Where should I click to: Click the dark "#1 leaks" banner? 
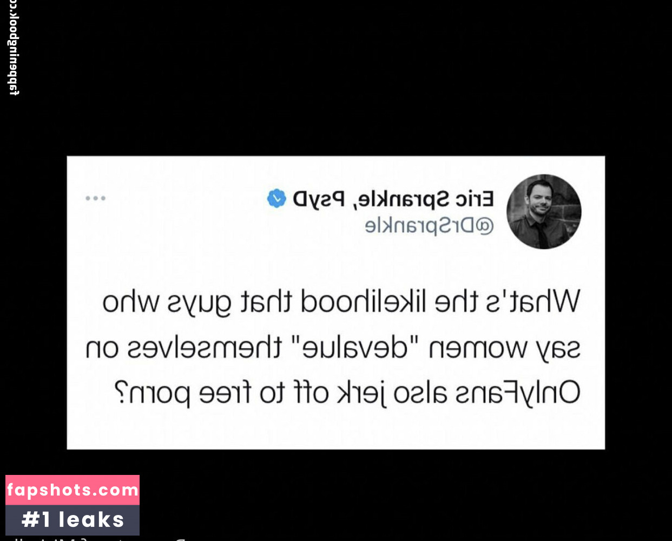click(x=73, y=520)
